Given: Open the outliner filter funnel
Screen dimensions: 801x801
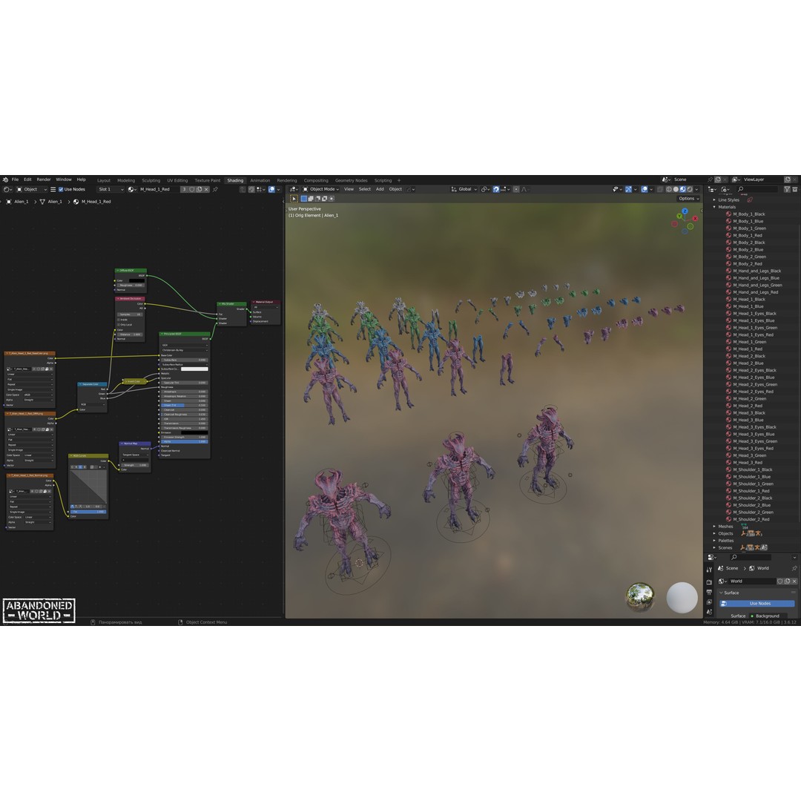Looking at the screenshot, I should pyautogui.click(x=787, y=189).
